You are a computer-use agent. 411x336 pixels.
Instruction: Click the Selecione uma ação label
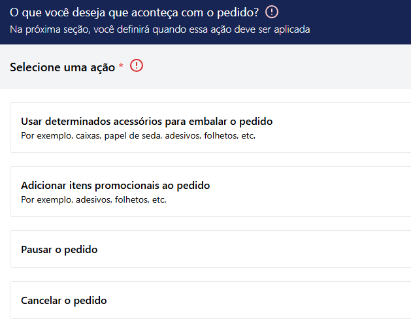pyautogui.click(x=62, y=67)
